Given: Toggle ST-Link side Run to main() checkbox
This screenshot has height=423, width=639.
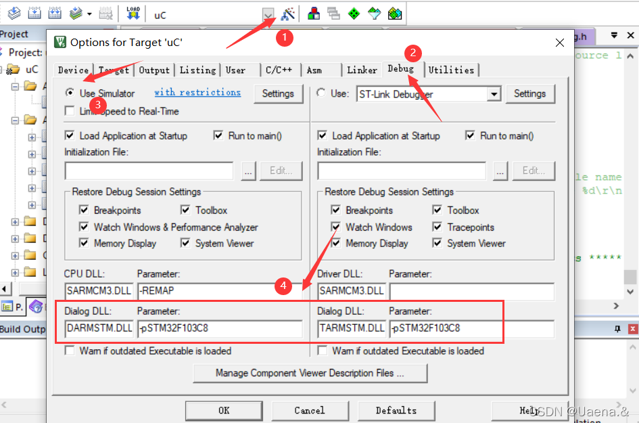Looking at the screenshot, I should 470,135.
